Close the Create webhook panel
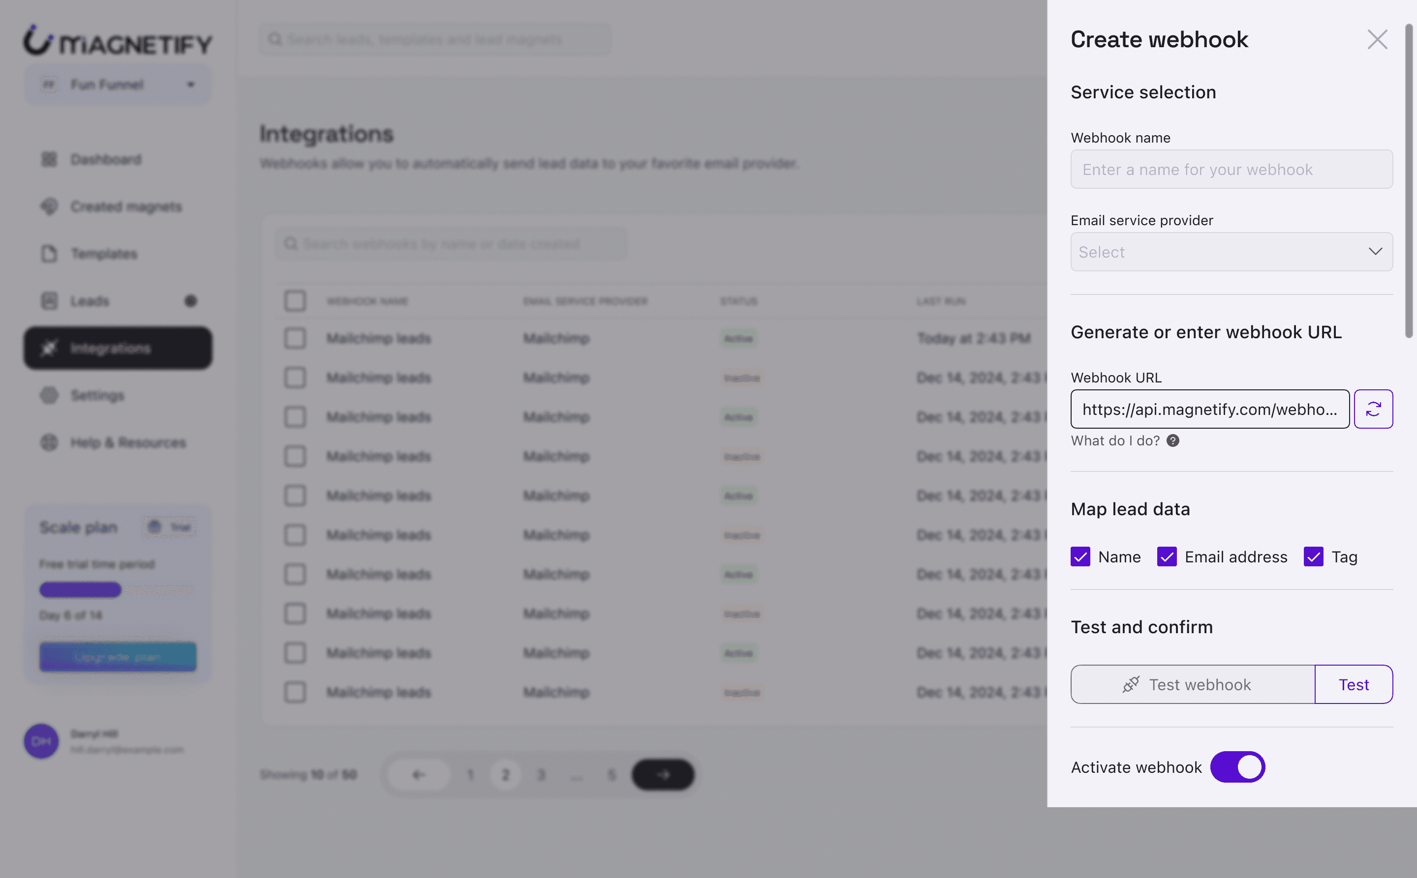 [x=1377, y=39]
